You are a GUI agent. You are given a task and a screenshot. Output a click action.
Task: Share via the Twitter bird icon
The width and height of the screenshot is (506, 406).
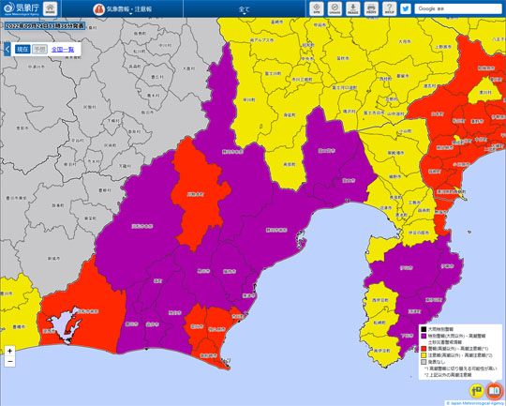[406, 8]
